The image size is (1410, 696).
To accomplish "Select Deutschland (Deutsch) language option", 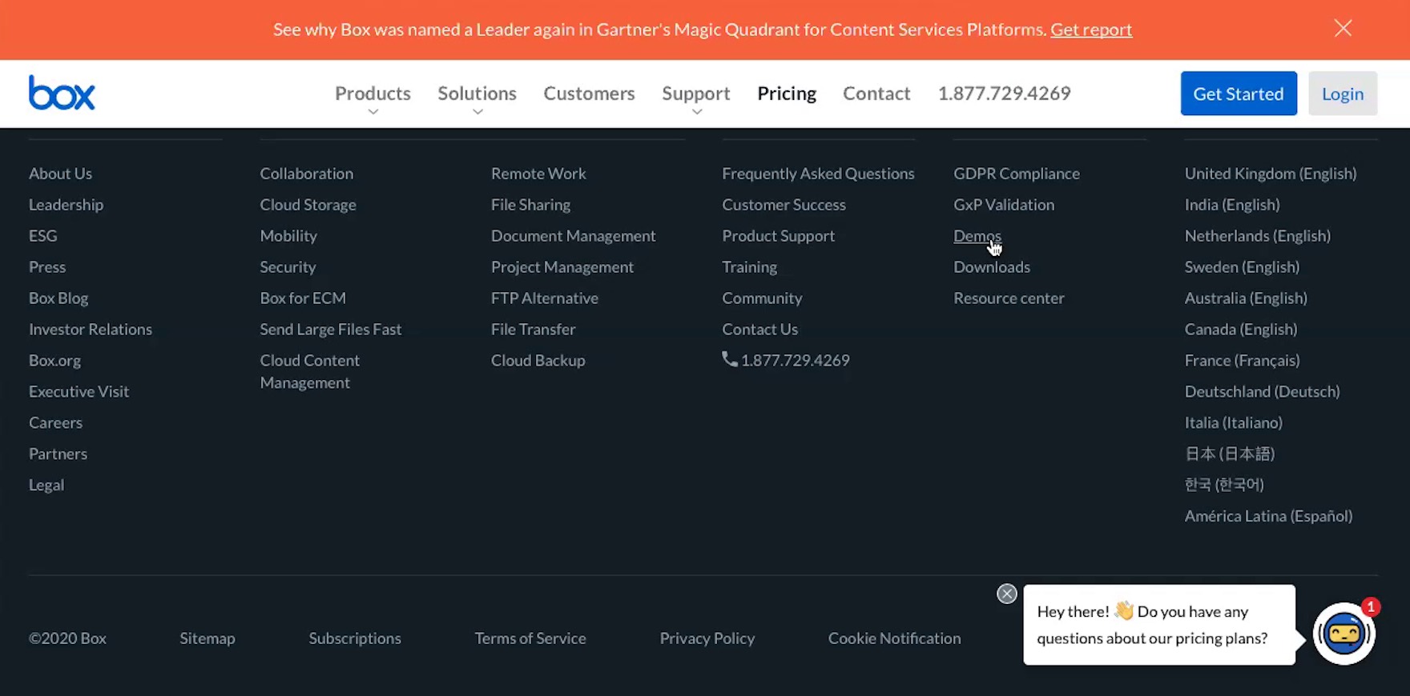I will click(1262, 391).
